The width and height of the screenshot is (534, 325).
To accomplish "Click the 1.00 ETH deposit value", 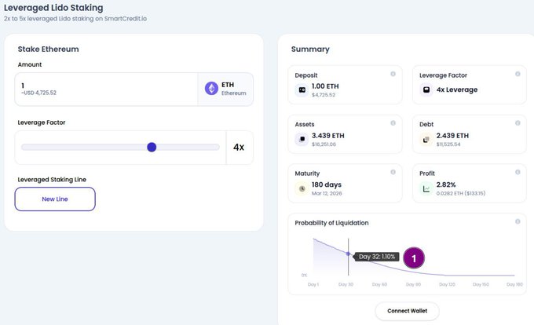I will point(325,86).
